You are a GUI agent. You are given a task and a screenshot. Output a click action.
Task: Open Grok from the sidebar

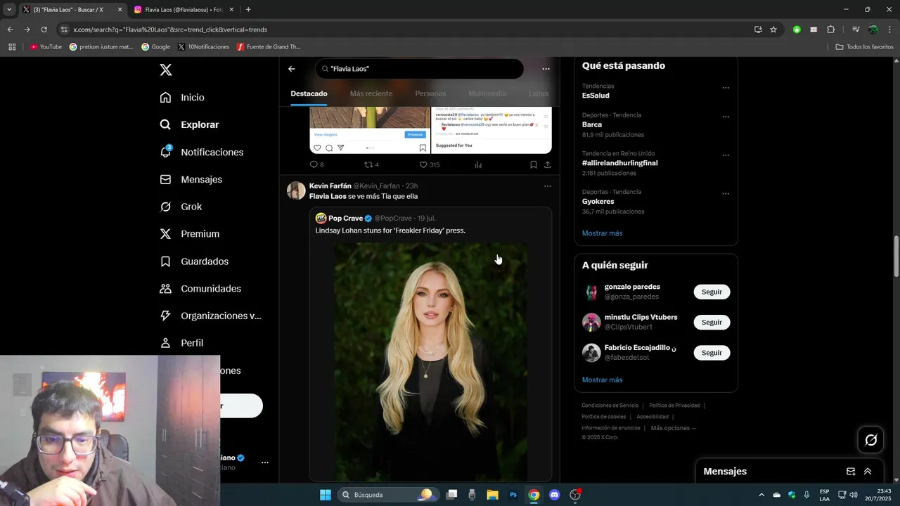(x=181, y=207)
